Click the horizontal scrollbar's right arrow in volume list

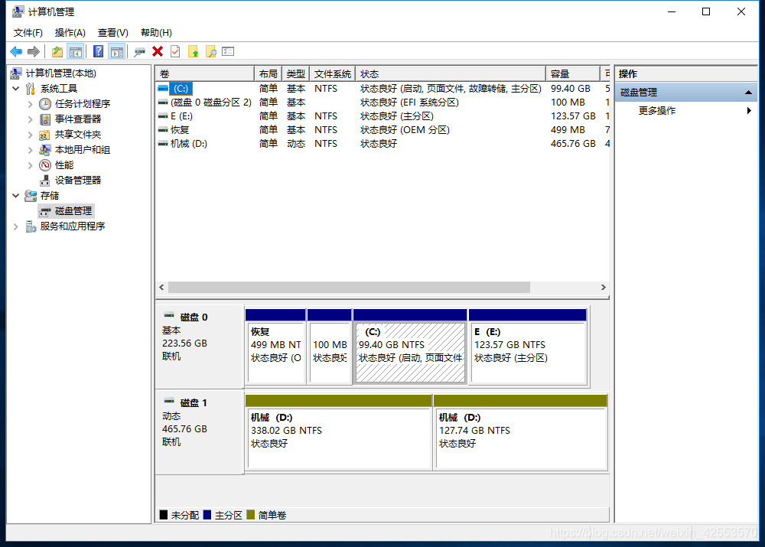click(603, 288)
